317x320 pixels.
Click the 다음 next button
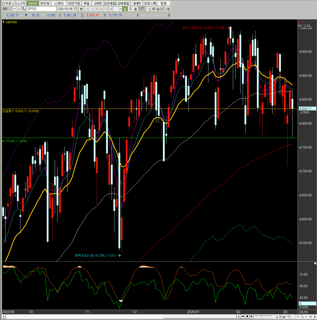(x=167, y=9)
